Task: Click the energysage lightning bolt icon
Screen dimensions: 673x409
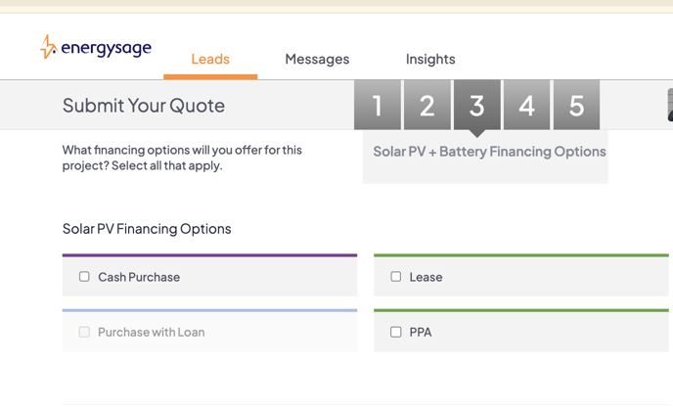Action: coord(48,46)
